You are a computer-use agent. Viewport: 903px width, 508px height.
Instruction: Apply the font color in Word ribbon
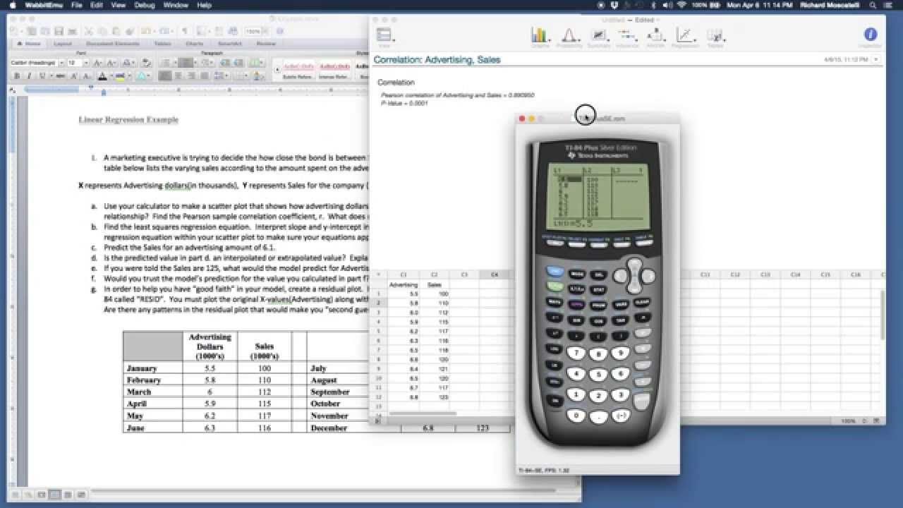click(x=102, y=75)
